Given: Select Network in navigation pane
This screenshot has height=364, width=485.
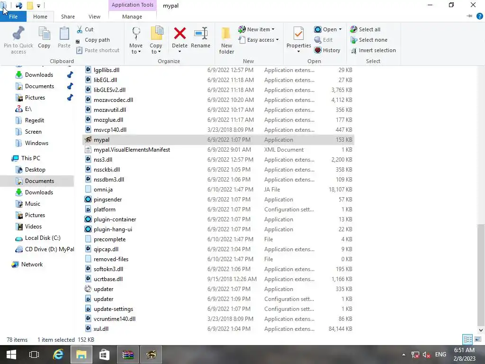Looking at the screenshot, I should coord(32,264).
